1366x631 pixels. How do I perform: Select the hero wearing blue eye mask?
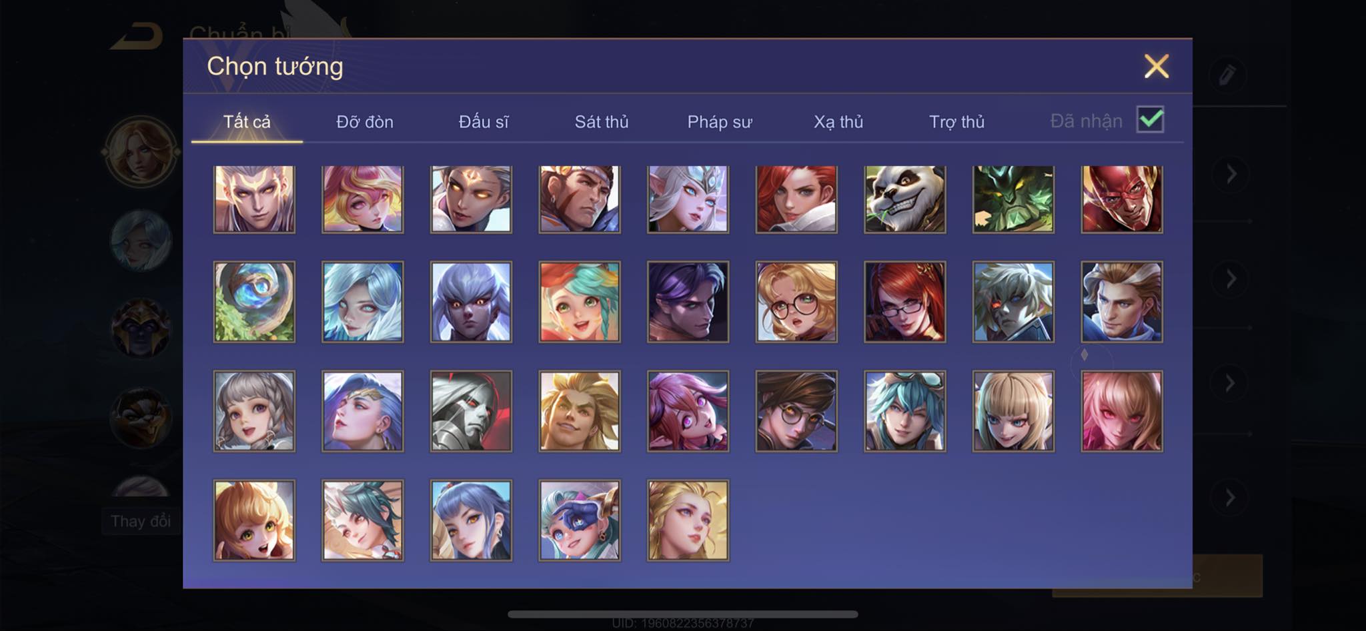point(580,520)
